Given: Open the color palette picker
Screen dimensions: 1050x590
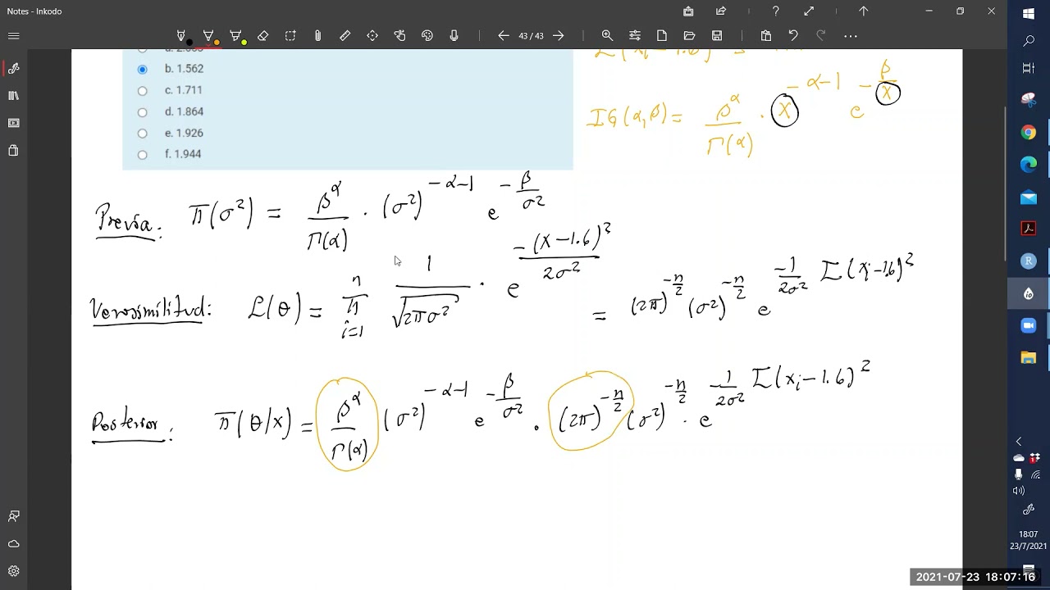Looking at the screenshot, I should (427, 36).
